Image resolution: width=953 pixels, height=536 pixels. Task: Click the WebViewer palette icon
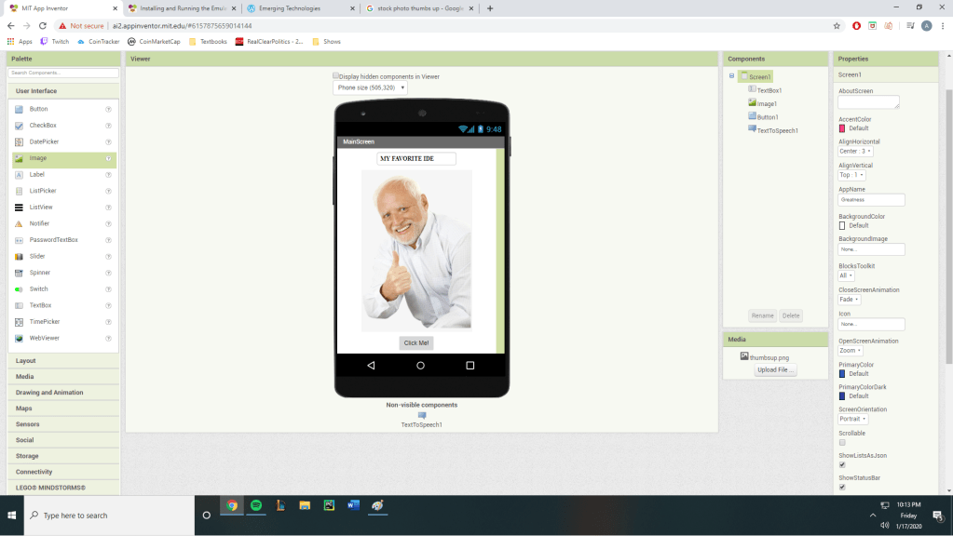19,338
